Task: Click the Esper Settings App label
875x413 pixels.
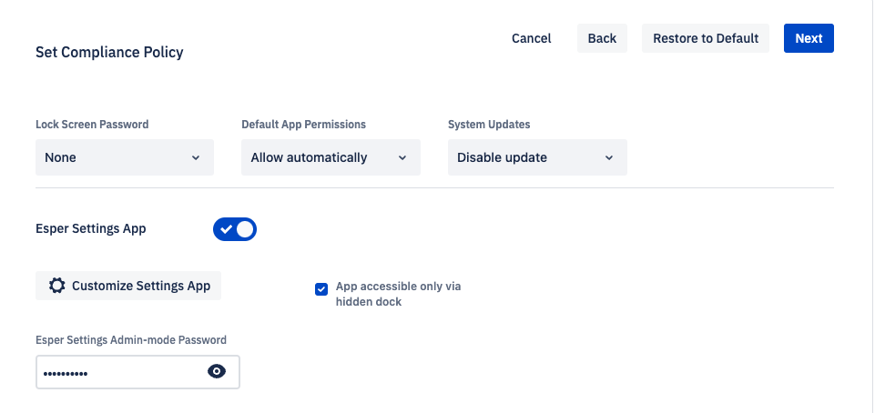Action: click(x=91, y=228)
